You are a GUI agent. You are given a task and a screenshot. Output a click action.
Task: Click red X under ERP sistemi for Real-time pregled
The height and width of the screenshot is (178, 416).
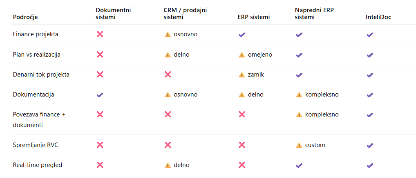242,165
